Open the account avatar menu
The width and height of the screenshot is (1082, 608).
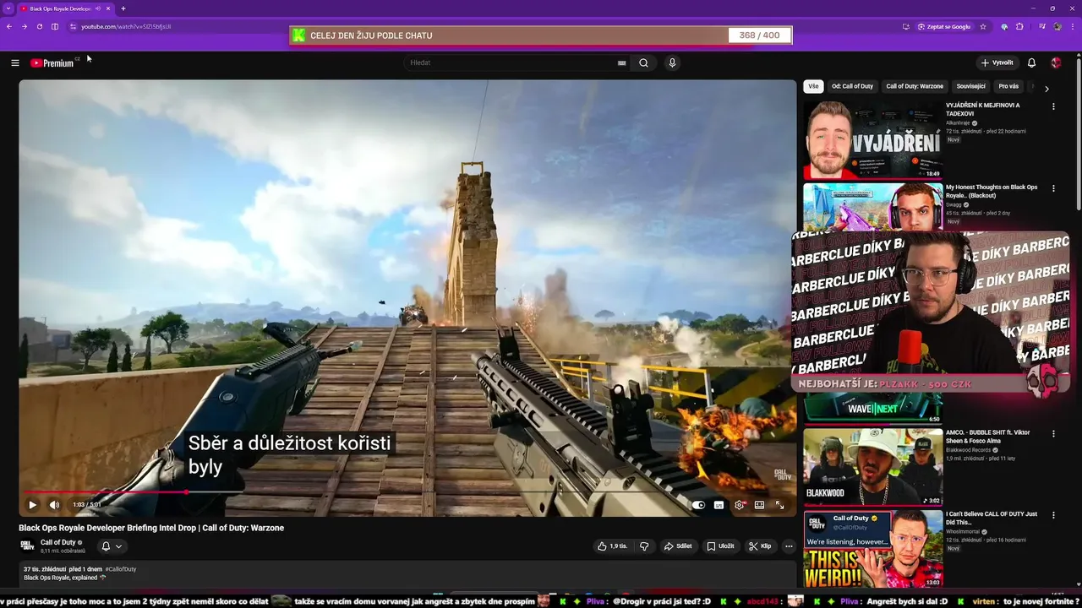pyautogui.click(x=1056, y=62)
